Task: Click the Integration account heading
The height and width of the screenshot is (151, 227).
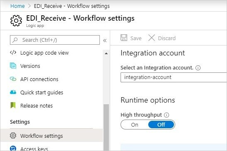Action: pyautogui.click(x=153, y=53)
